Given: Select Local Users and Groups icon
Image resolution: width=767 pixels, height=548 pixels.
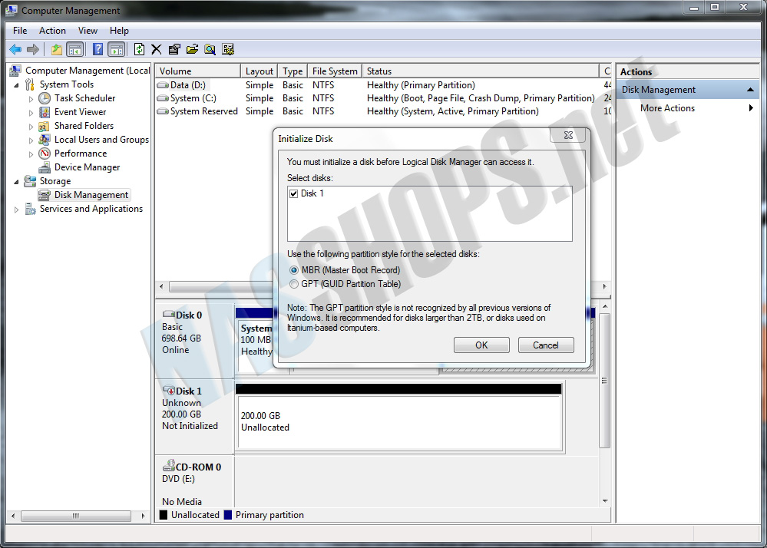Looking at the screenshot, I should (45, 140).
